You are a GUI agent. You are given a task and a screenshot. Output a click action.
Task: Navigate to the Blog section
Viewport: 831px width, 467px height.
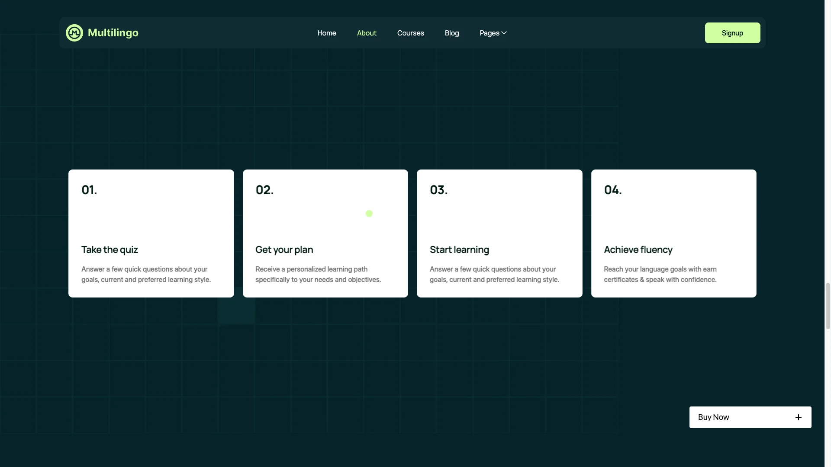[451, 33]
